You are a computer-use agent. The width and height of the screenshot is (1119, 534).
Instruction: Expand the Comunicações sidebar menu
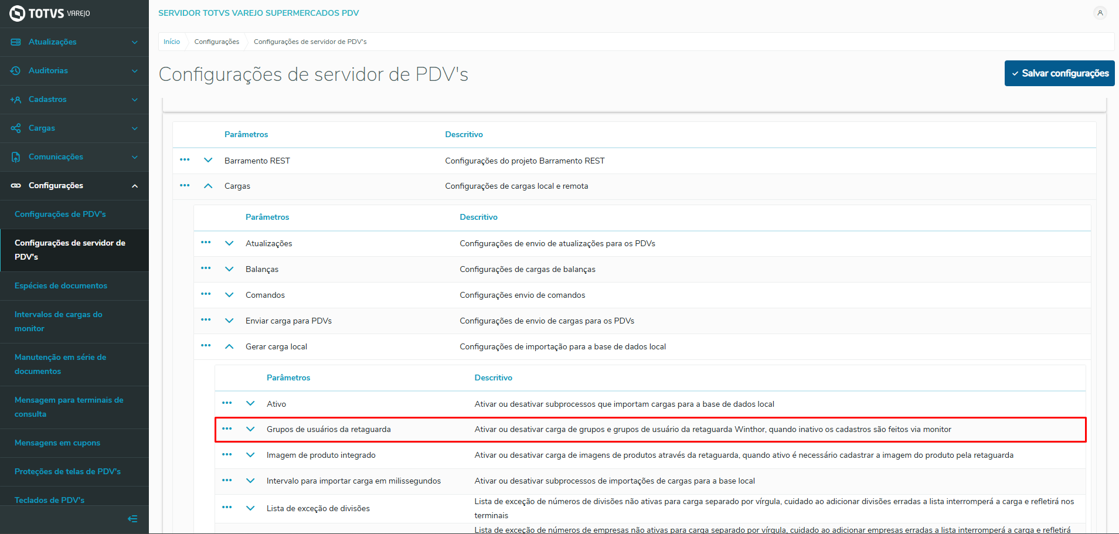coord(135,157)
